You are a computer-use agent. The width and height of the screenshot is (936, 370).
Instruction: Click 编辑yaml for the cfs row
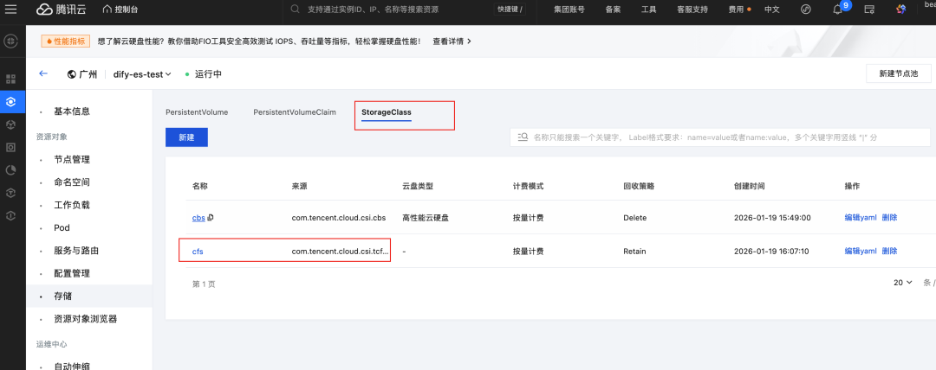click(861, 251)
